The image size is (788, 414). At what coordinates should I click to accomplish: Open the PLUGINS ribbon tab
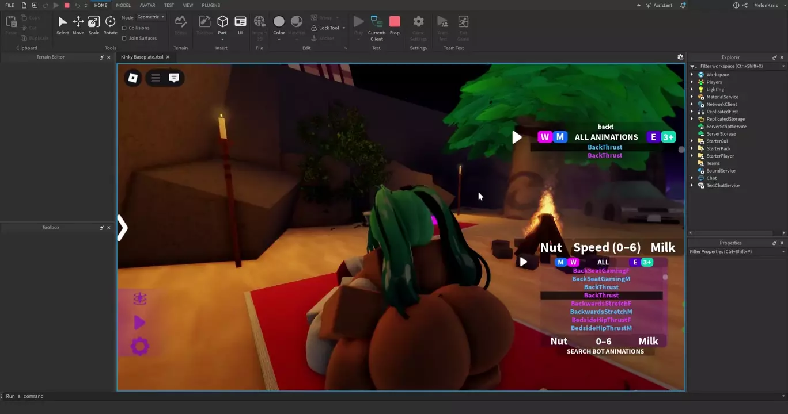pos(211,5)
